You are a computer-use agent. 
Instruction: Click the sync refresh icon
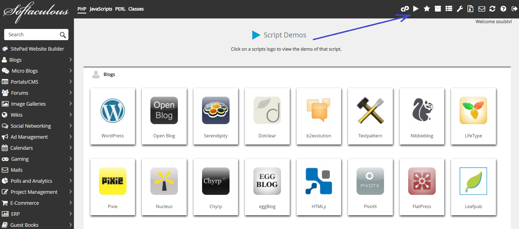click(492, 9)
